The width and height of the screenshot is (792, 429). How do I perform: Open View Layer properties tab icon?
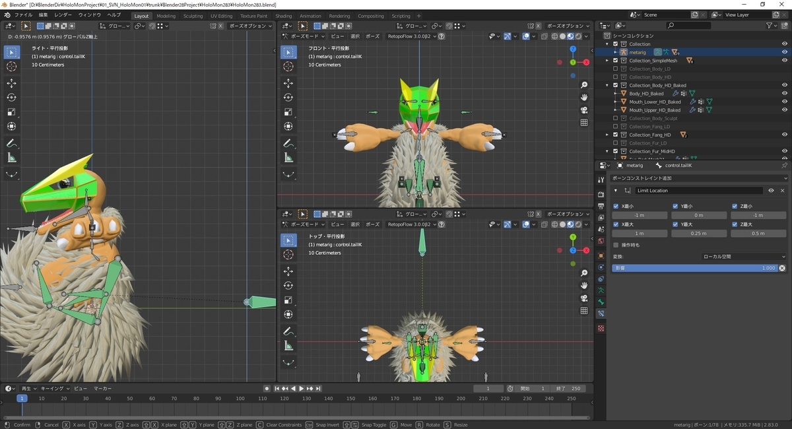[x=601, y=218]
